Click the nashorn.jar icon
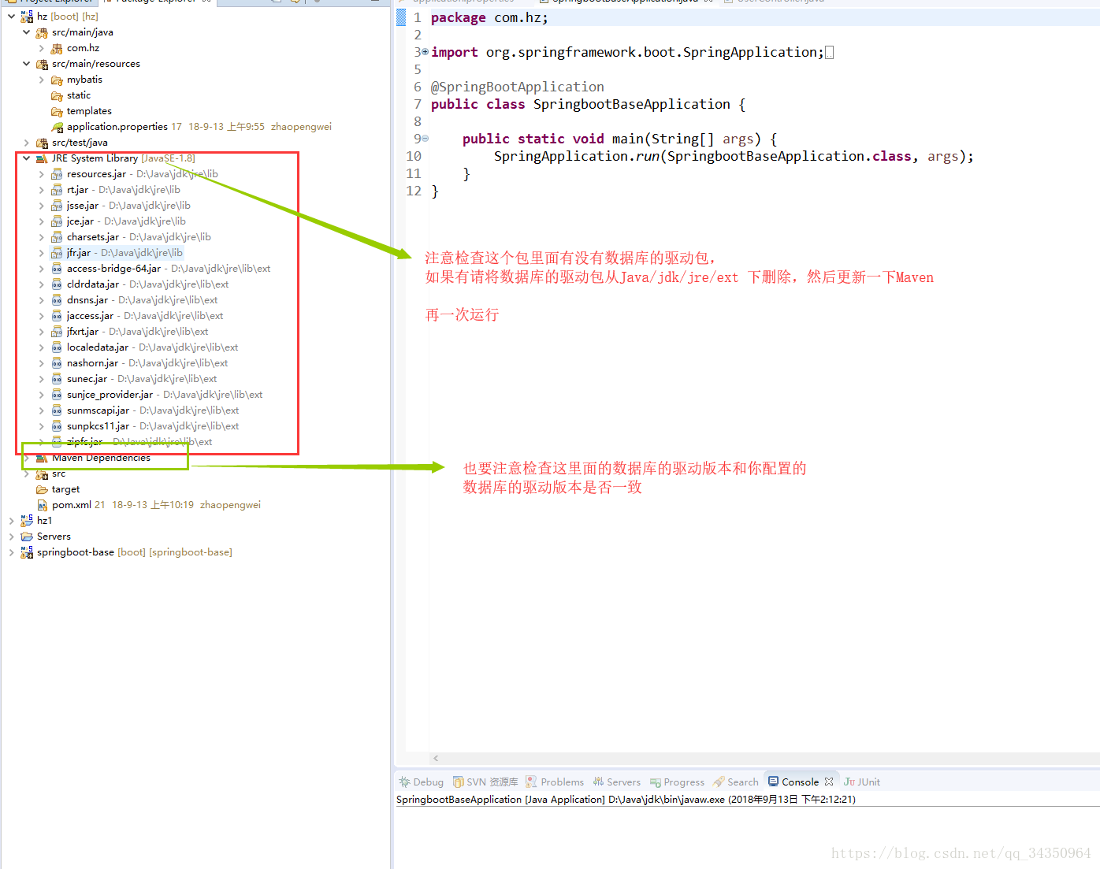Viewport: 1100px width, 869px height. (x=57, y=363)
